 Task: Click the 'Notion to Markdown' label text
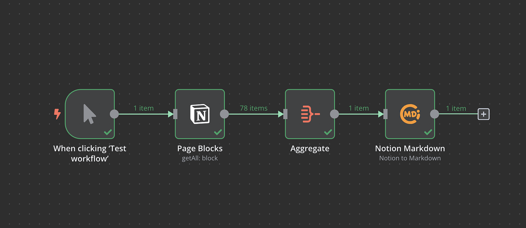(410, 158)
